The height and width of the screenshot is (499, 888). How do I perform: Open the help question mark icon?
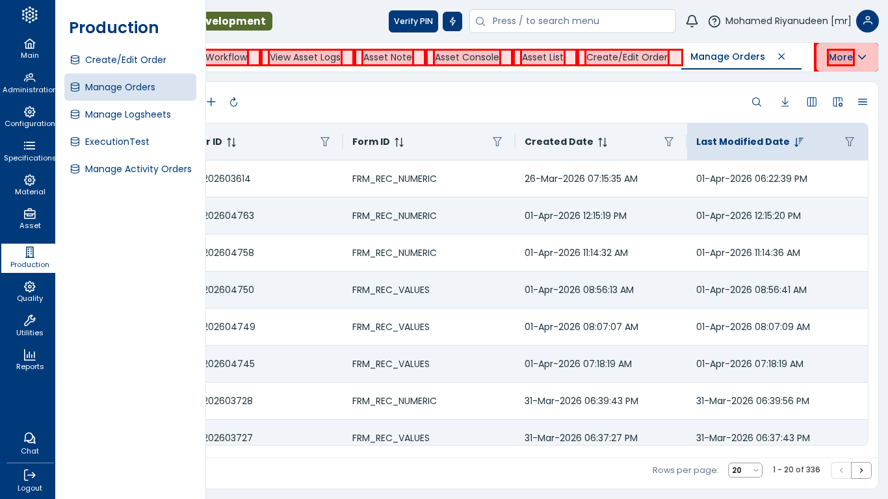(714, 21)
